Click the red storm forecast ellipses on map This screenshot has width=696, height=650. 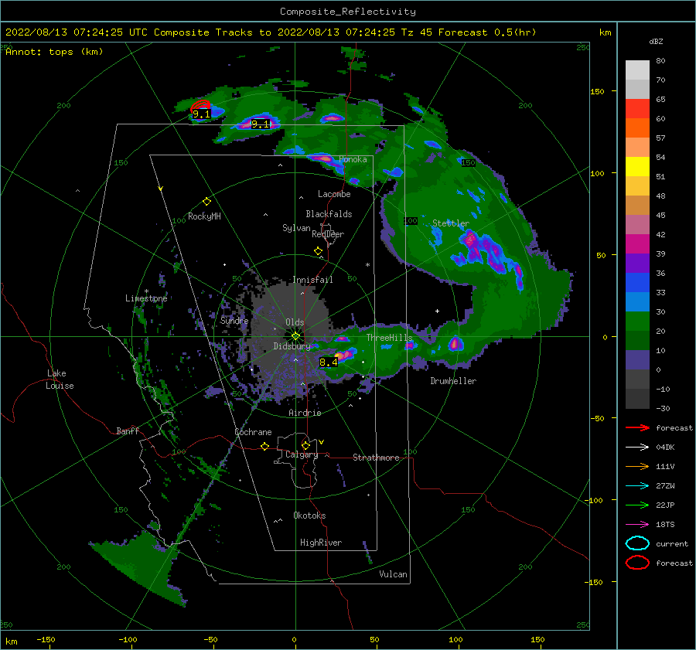[200, 106]
